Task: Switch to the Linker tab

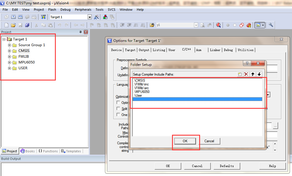Action: (215, 50)
